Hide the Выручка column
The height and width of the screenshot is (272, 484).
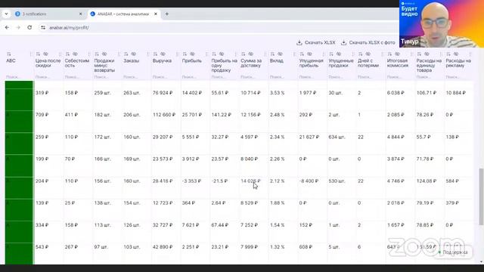point(163,54)
